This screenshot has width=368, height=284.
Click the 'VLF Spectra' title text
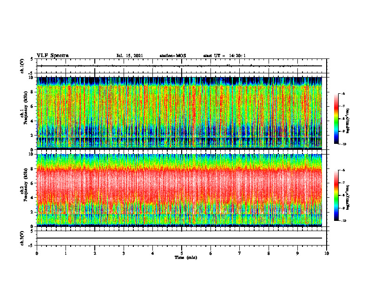click(53, 55)
